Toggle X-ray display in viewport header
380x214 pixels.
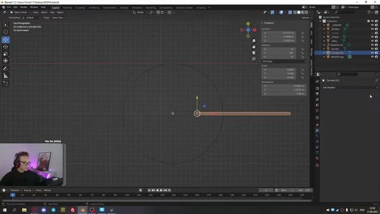point(290,12)
